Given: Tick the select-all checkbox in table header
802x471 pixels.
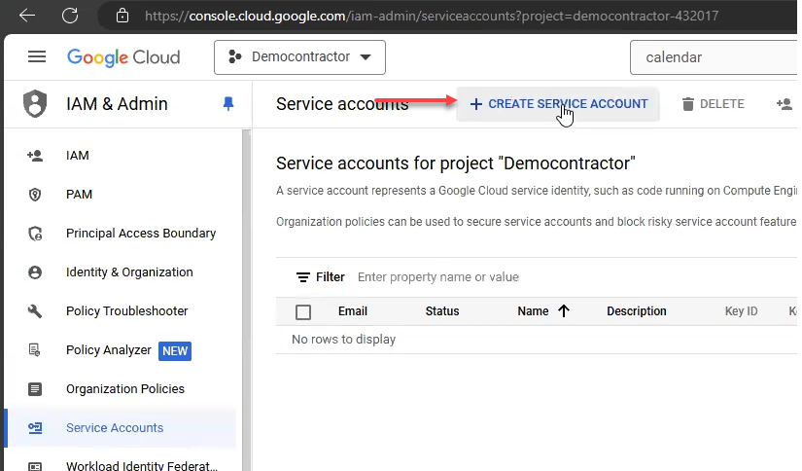Looking at the screenshot, I should 303,311.
